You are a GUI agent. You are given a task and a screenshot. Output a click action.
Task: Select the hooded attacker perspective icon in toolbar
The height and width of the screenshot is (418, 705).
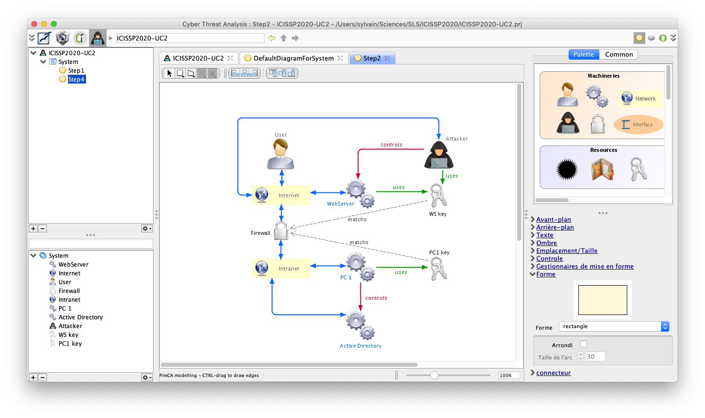(x=97, y=38)
